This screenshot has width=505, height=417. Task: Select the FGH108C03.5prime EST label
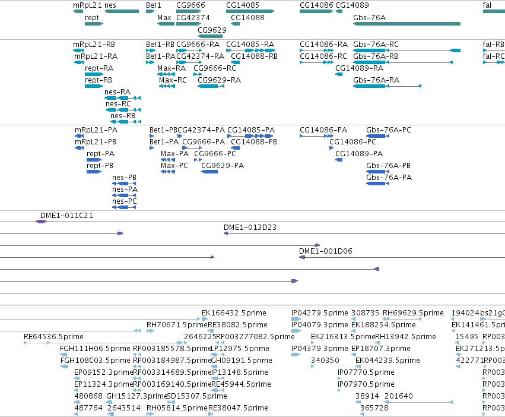(x=96, y=360)
